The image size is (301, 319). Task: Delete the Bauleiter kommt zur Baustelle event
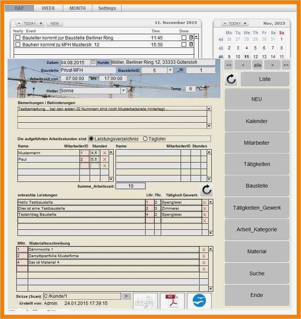coord(191,38)
